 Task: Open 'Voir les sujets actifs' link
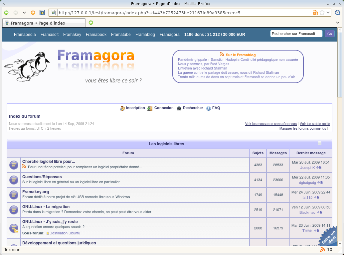point(315,124)
